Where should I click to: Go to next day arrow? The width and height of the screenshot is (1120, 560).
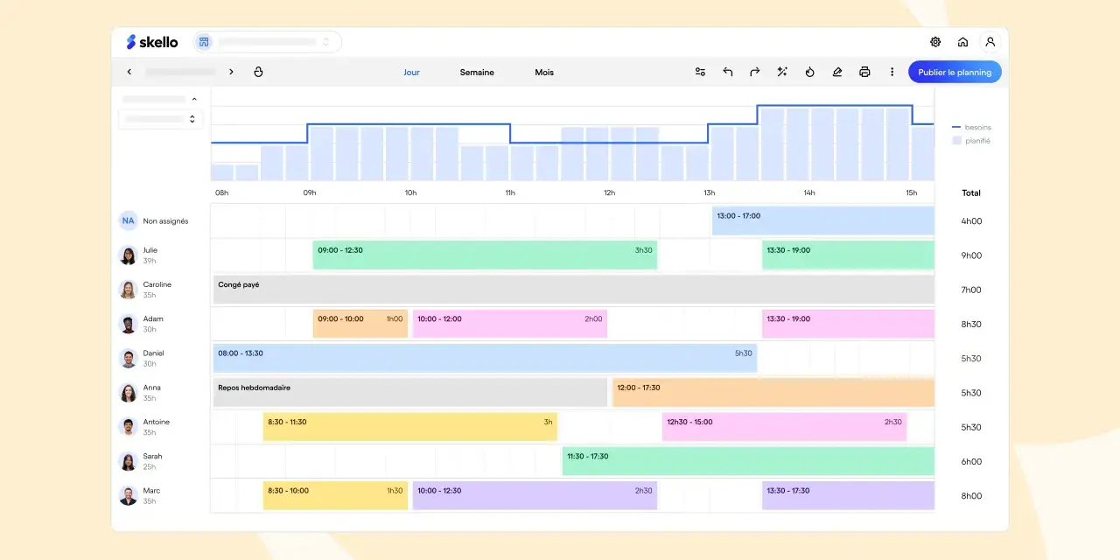231,72
